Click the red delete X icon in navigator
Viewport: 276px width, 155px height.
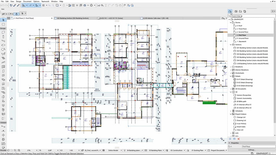[x=239, y=139]
